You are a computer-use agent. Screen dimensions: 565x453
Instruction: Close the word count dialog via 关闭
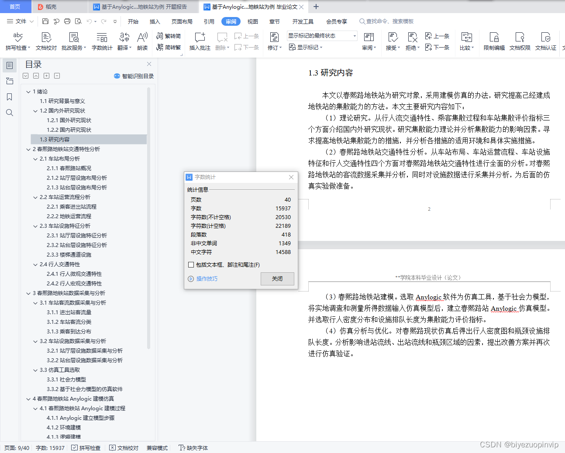pyautogui.click(x=277, y=278)
